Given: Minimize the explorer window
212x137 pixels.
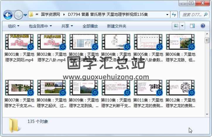Looking at the screenshot, I should 183,3.
